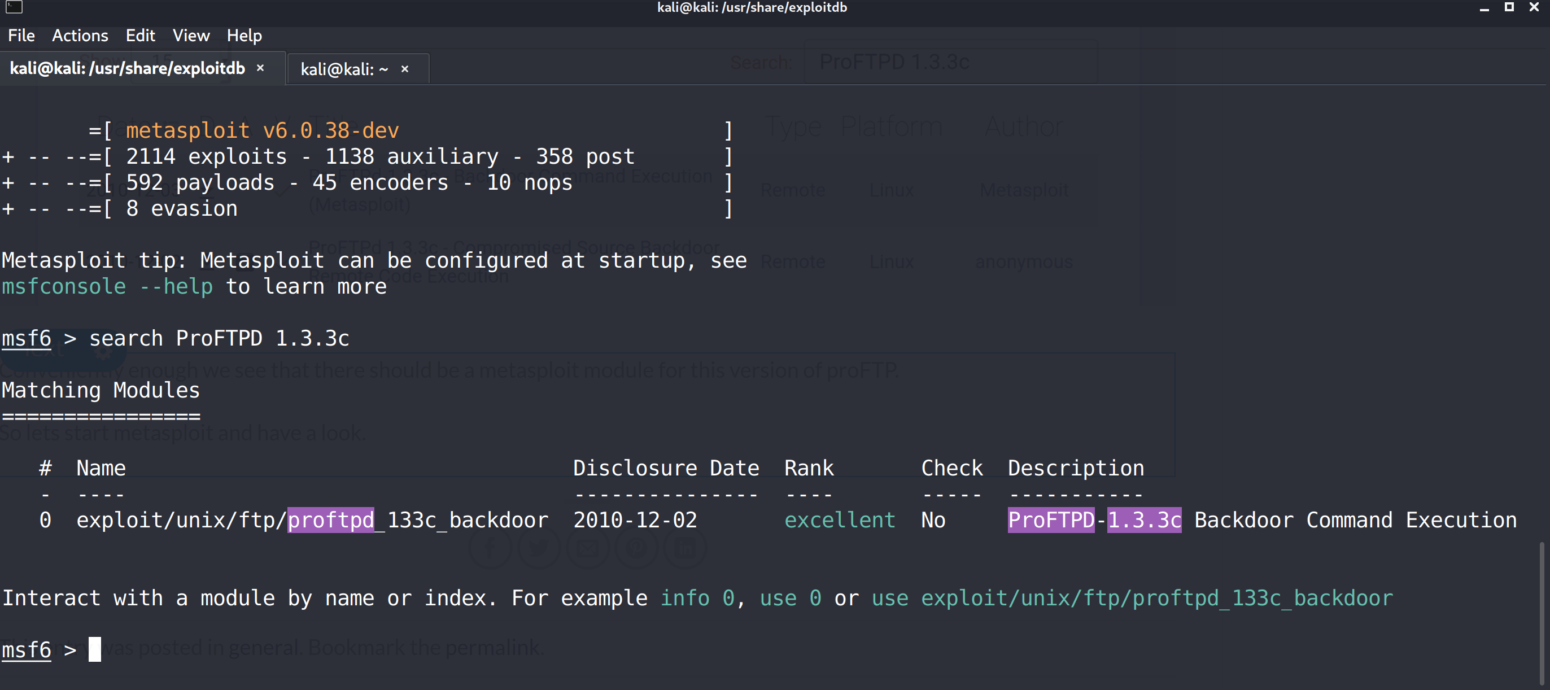1550x690 pixels.
Task: Maximize the terminal window
Action: (x=1509, y=7)
